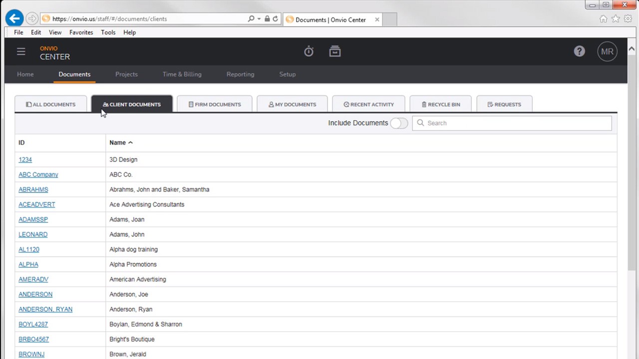
Task: Click the browser back arrow button
Action: tap(14, 19)
